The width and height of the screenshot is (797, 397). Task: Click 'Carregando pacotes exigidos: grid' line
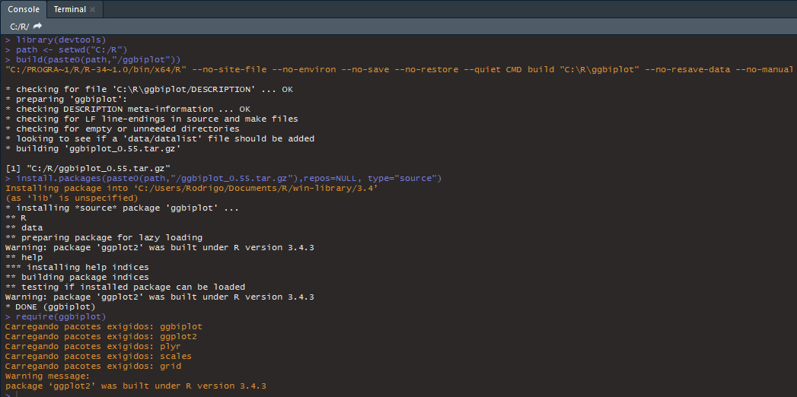point(93,366)
